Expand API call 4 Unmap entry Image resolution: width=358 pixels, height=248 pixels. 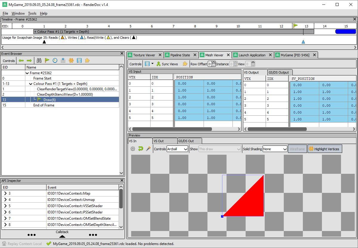5,200
